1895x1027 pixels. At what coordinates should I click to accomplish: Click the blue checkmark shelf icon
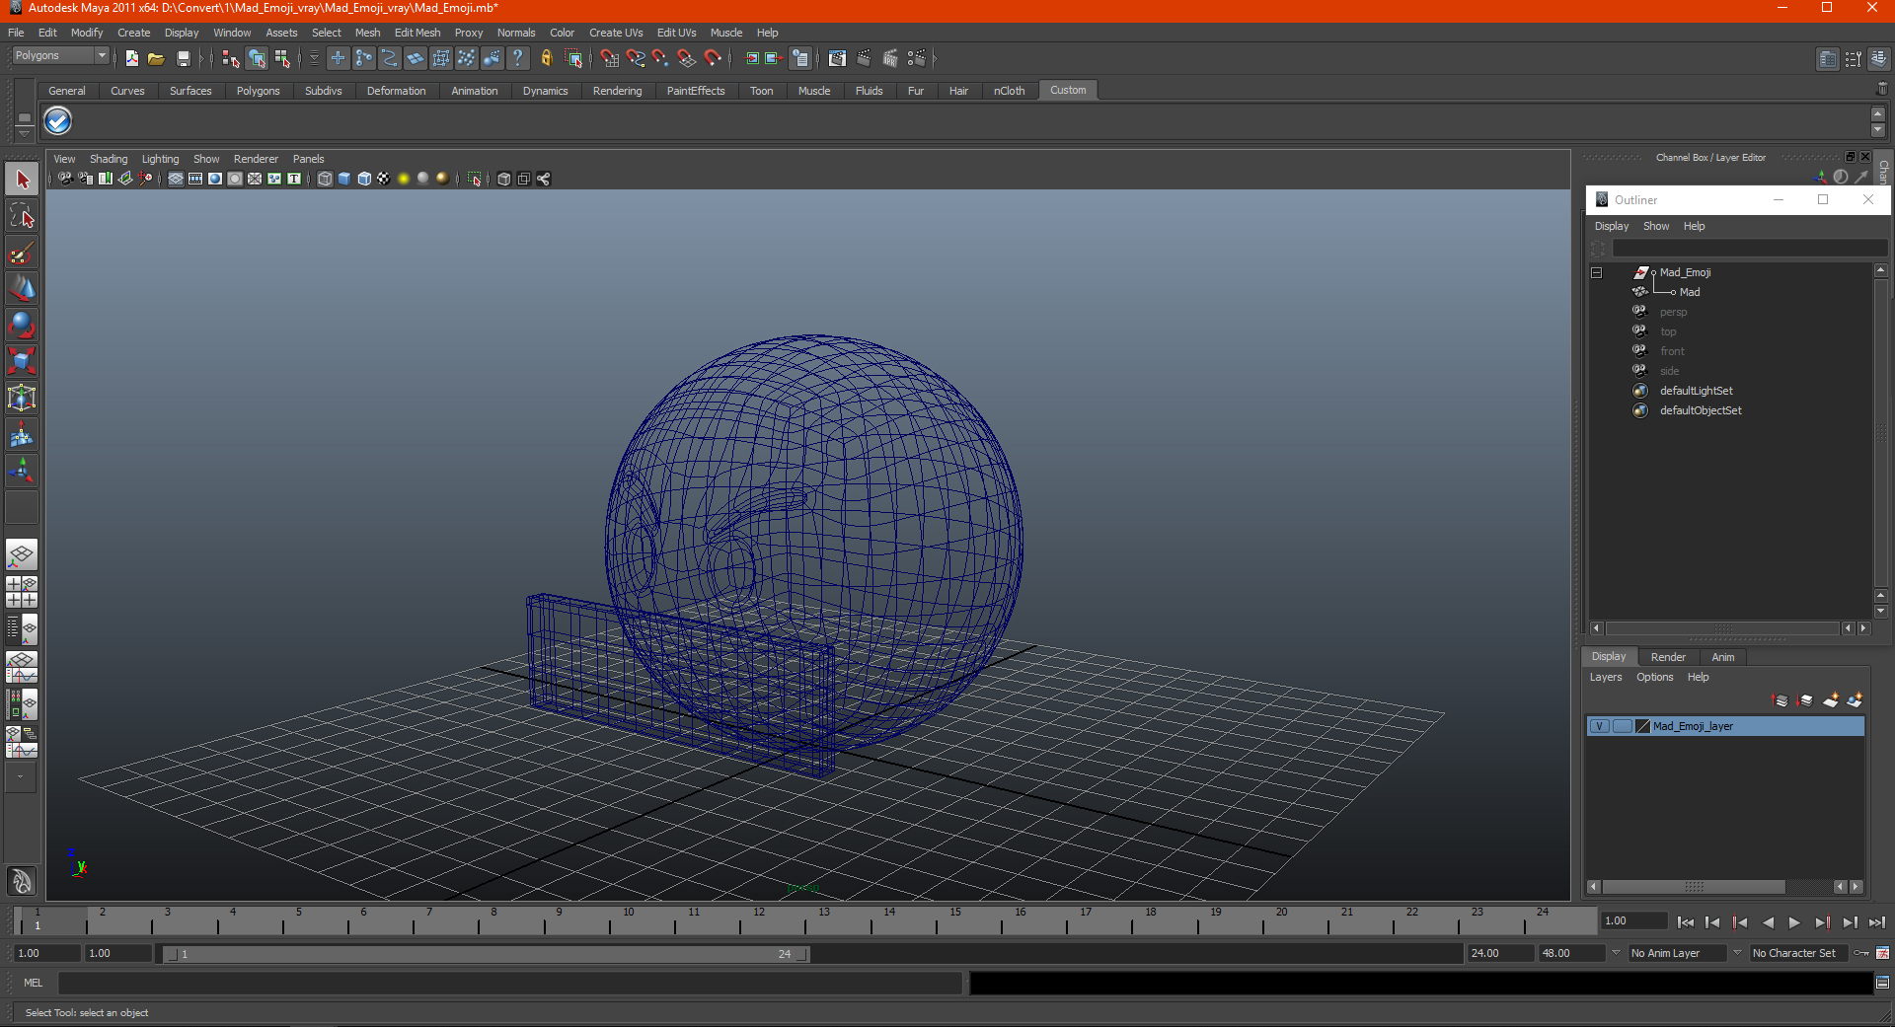tap(58, 121)
